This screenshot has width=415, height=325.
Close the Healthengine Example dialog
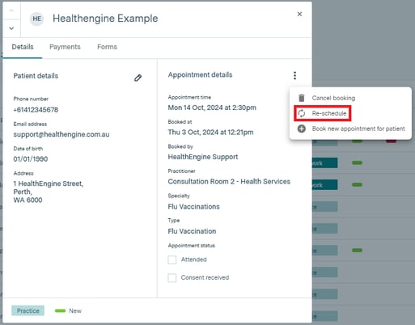[299, 14]
